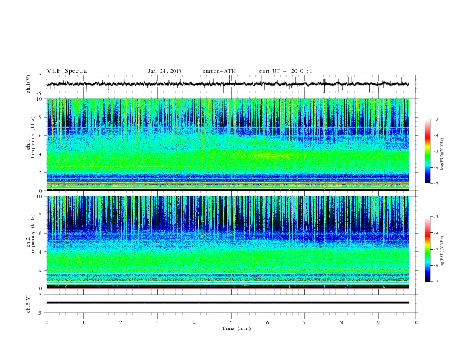Click the ch.1 voltage waveform trace
This screenshot has width=468, height=362.
click(x=227, y=84)
